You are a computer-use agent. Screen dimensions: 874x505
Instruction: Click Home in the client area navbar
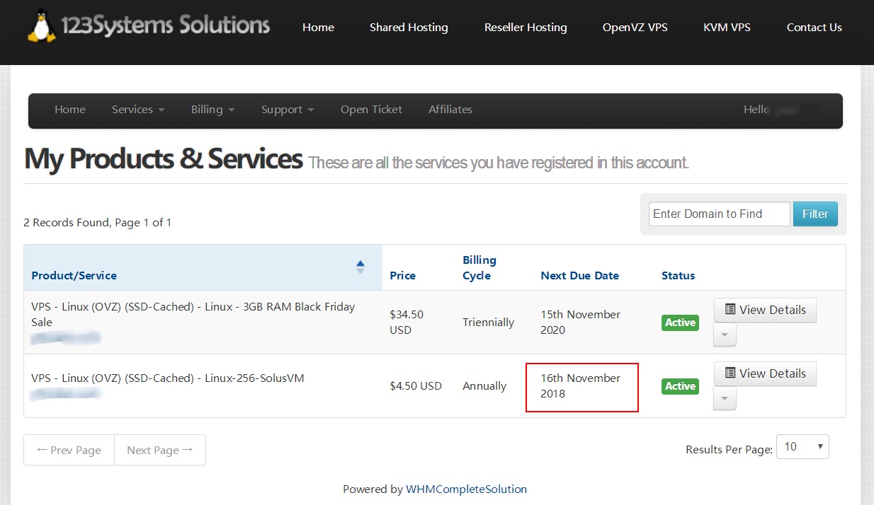click(x=70, y=110)
